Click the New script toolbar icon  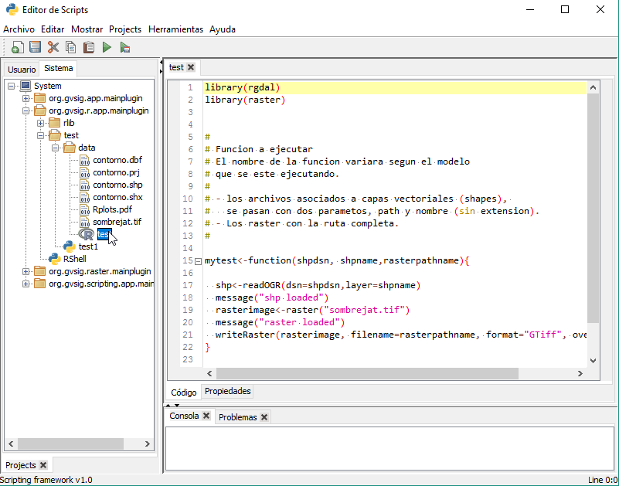17,48
